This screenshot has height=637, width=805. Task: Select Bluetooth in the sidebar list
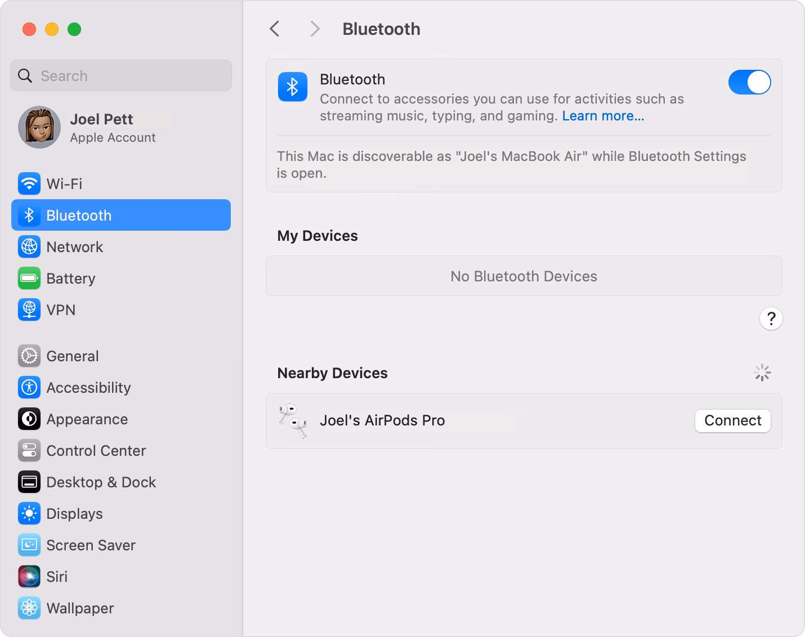[78, 215]
